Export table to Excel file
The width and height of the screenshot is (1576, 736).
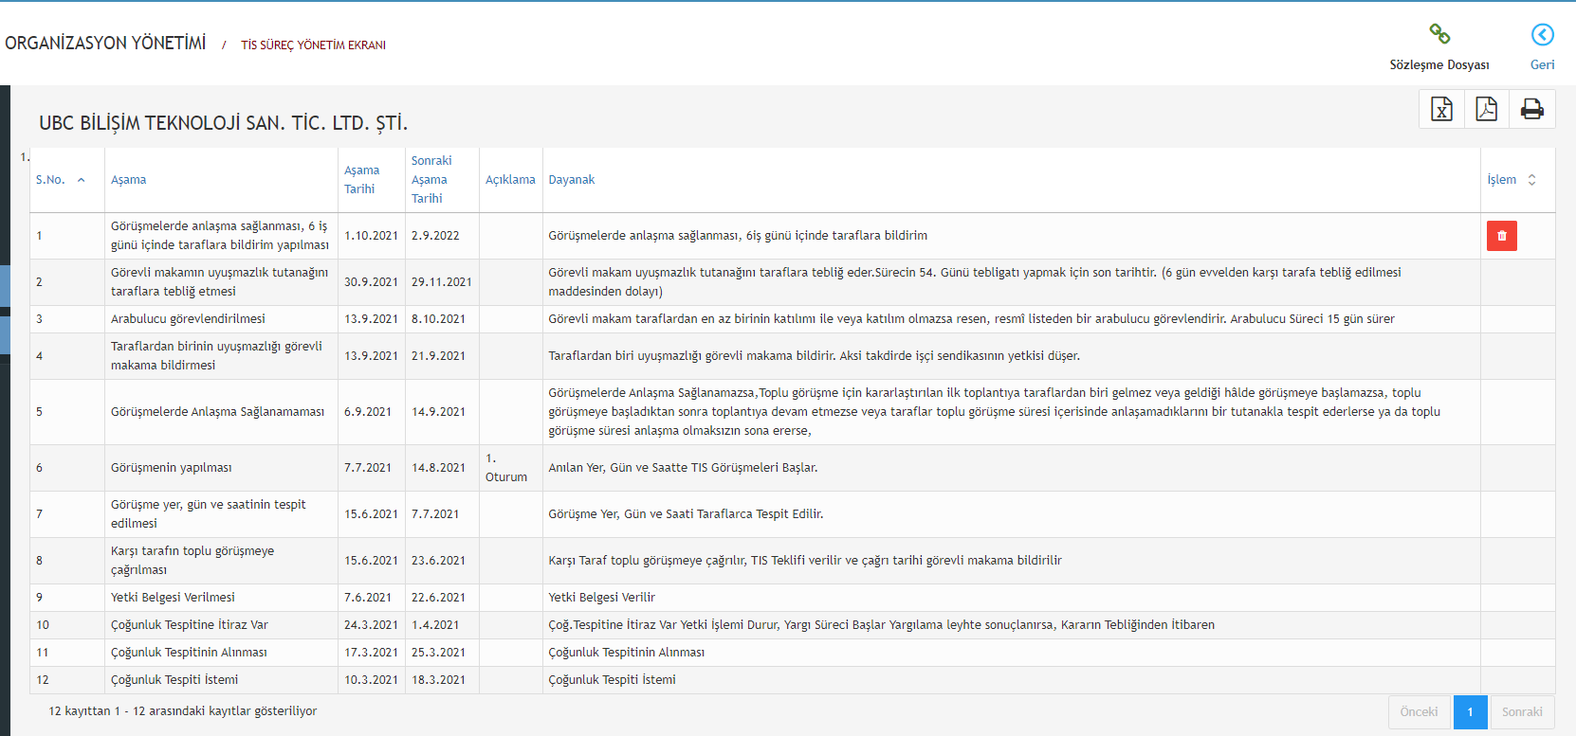pos(1441,109)
